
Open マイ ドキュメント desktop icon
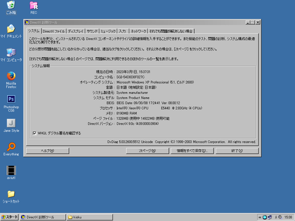pos(11,31)
